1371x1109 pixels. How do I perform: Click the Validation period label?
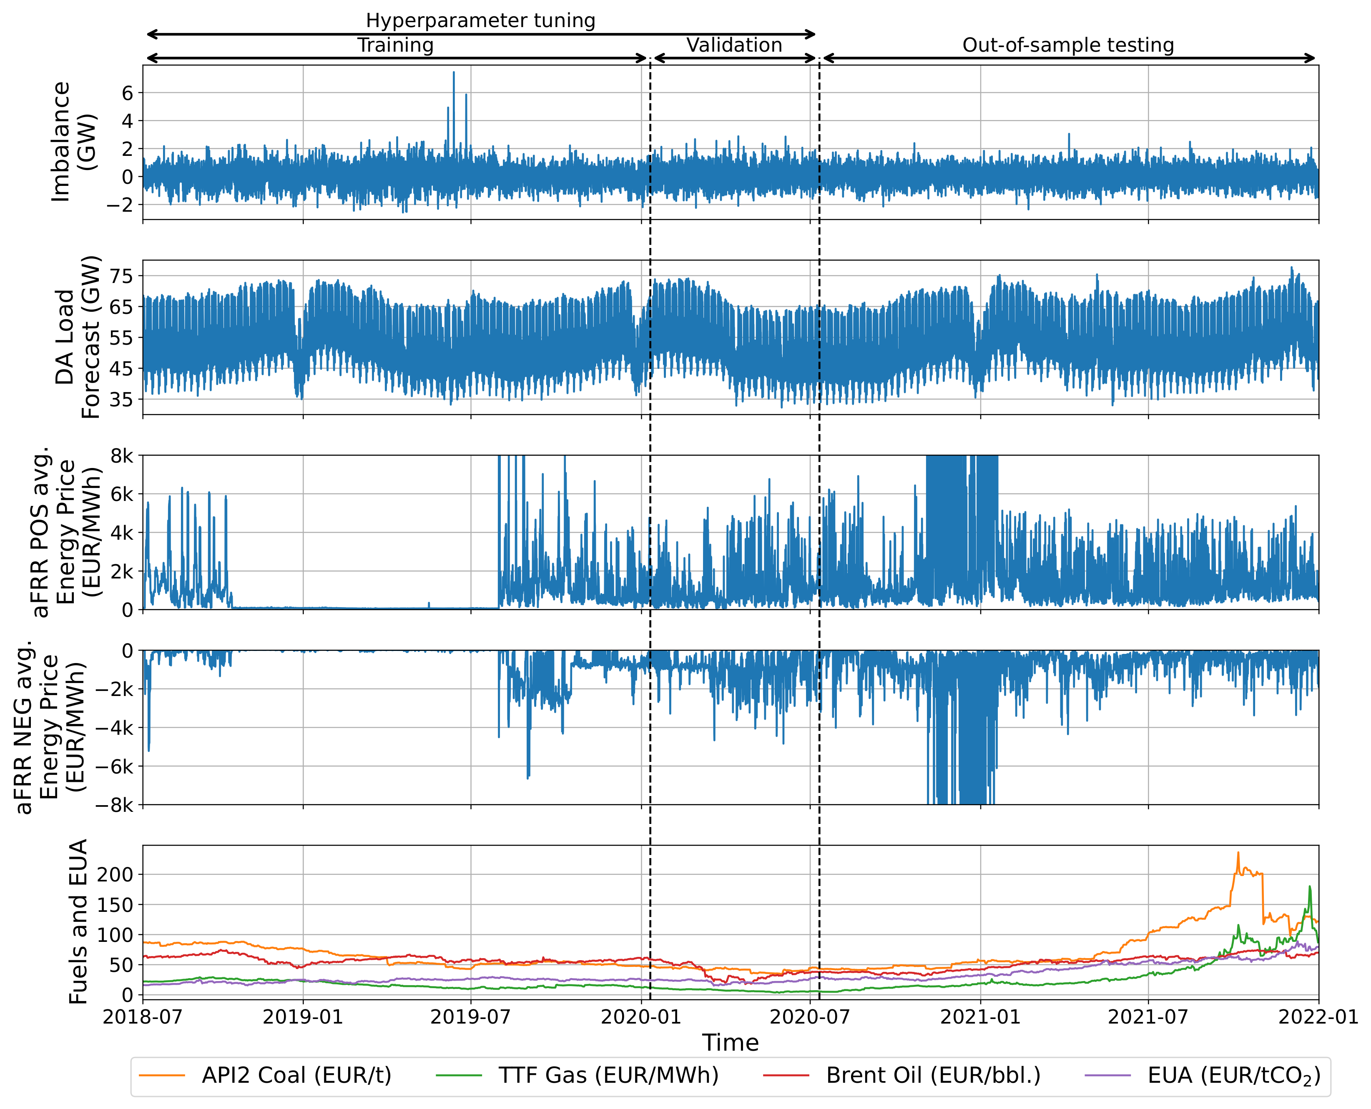point(734,45)
